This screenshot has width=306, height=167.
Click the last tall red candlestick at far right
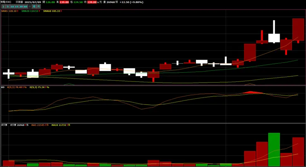coord(298,30)
